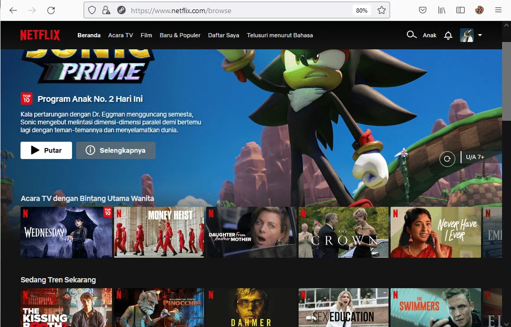The image size is (511, 327).
Task: Open Telusuri menurut Bahasa
Action: point(280,35)
